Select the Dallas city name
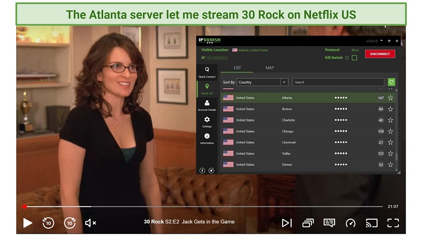The image size is (422, 237). coord(286,153)
